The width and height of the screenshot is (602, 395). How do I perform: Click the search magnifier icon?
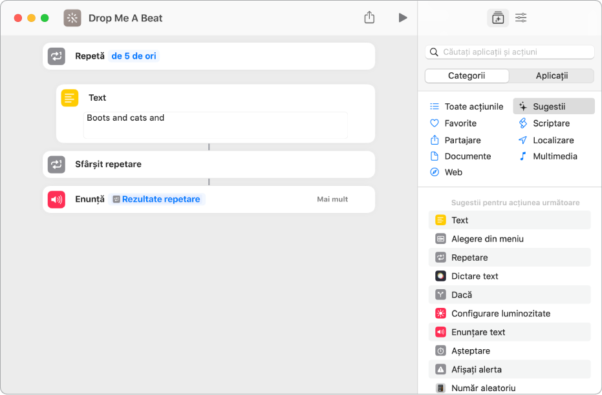point(434,52)
